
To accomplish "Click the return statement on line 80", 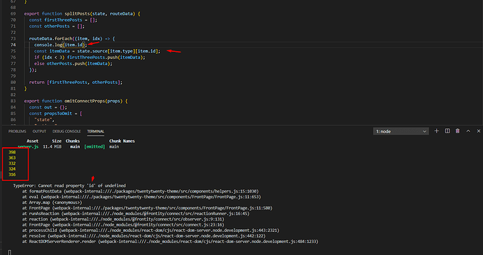I will pos(76,83).
